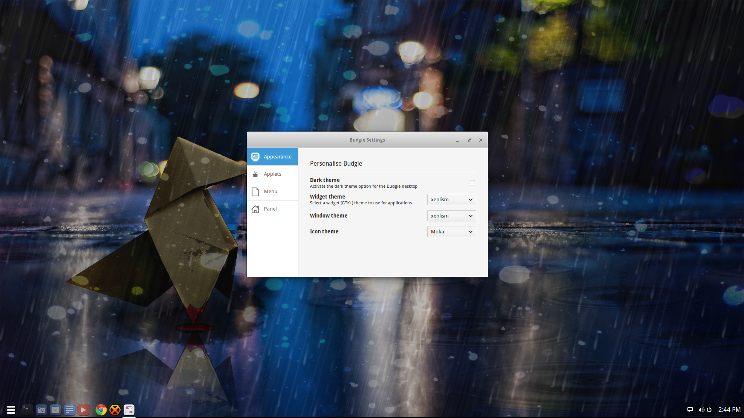Click the Budgie Settings toggle icon in the panel
The image size is (744, 418).
click(129, 409)
